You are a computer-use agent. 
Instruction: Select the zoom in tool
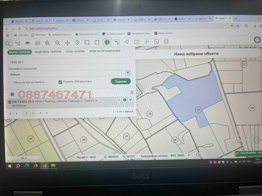[47, 42]
